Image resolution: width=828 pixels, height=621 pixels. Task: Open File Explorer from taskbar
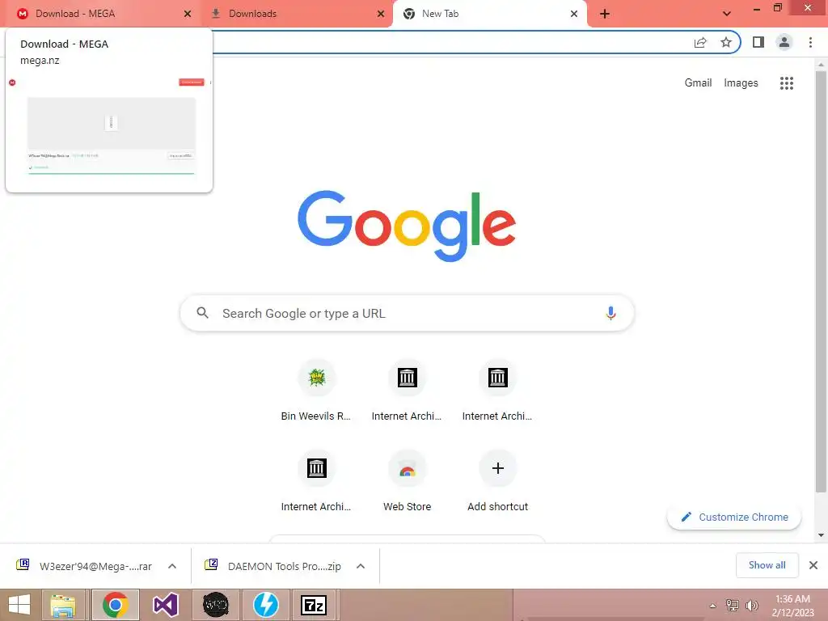(x=63, y=605)
